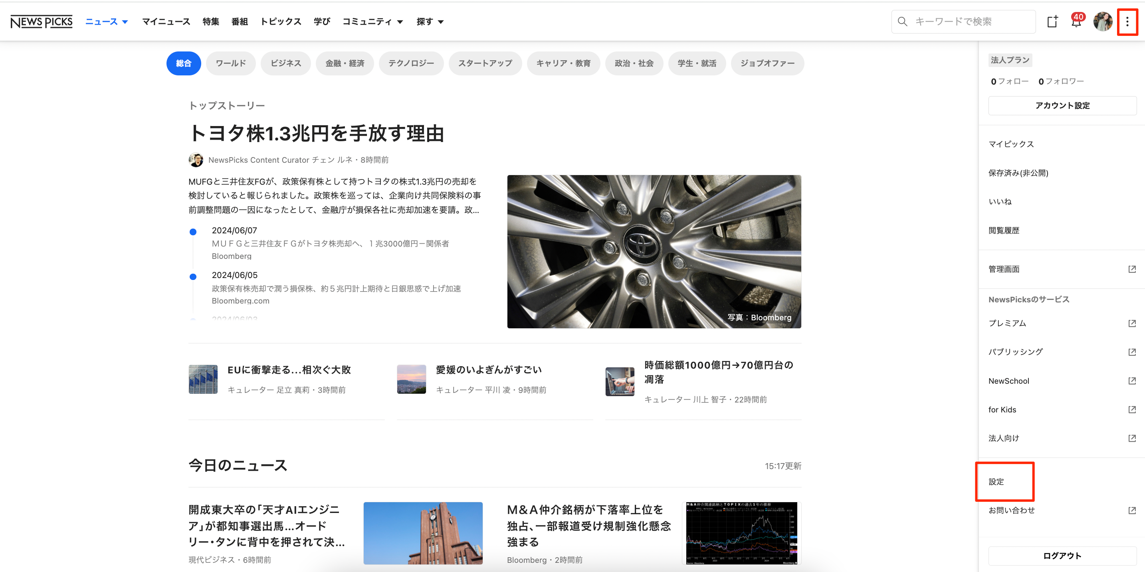1145x572 pixels.
Task: Select the 金融・経済 category tab
Action: [345, 63]
